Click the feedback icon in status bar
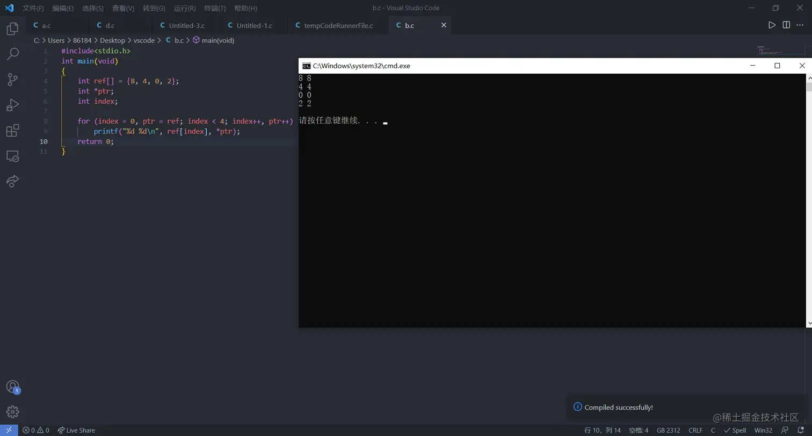The height and width of the screenshot is (436, 812). [785, 430]
